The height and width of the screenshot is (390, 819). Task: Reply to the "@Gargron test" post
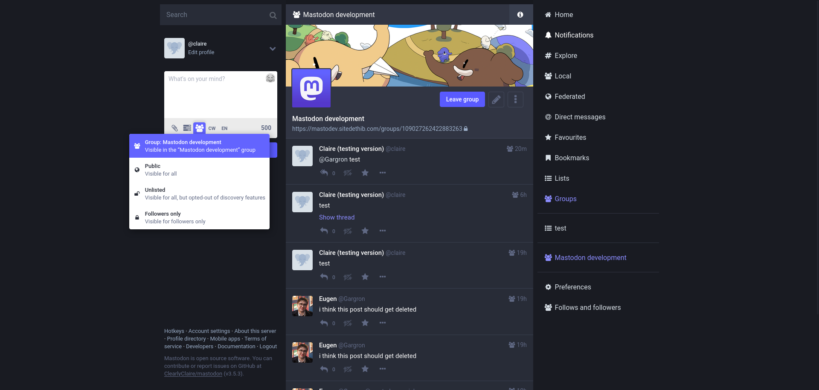tap(324, 173)
